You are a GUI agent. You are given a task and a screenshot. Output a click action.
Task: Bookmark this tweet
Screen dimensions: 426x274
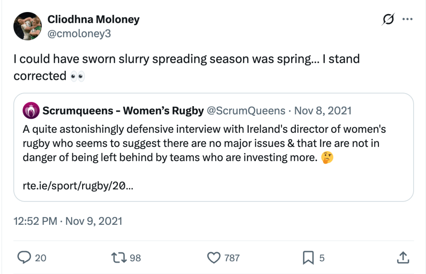(x=308, y=258)
